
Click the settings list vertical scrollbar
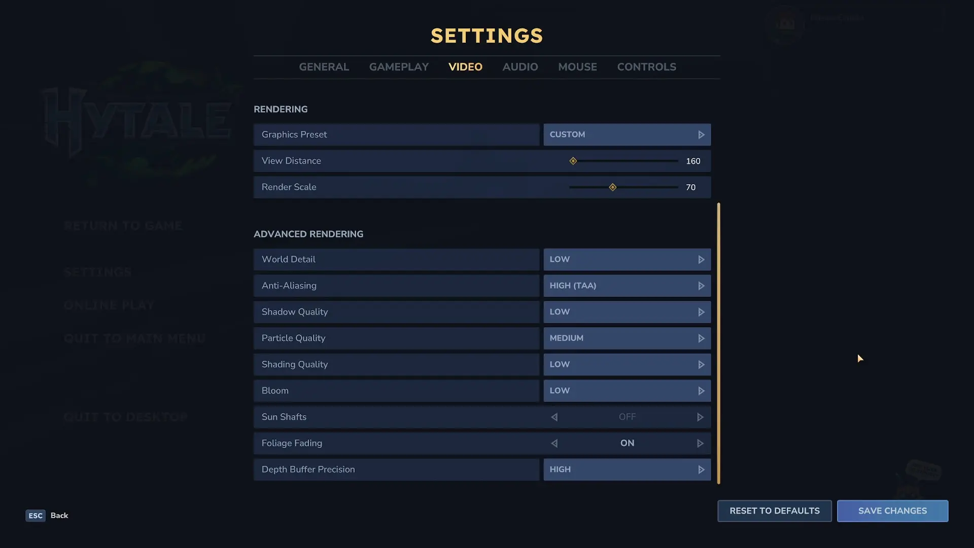tap(718, 343)
